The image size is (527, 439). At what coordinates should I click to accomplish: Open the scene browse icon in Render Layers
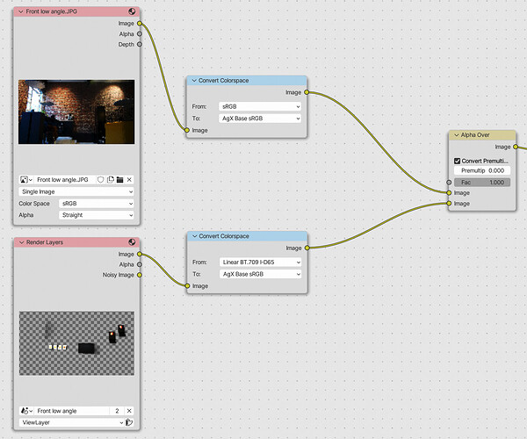[26, 411]
